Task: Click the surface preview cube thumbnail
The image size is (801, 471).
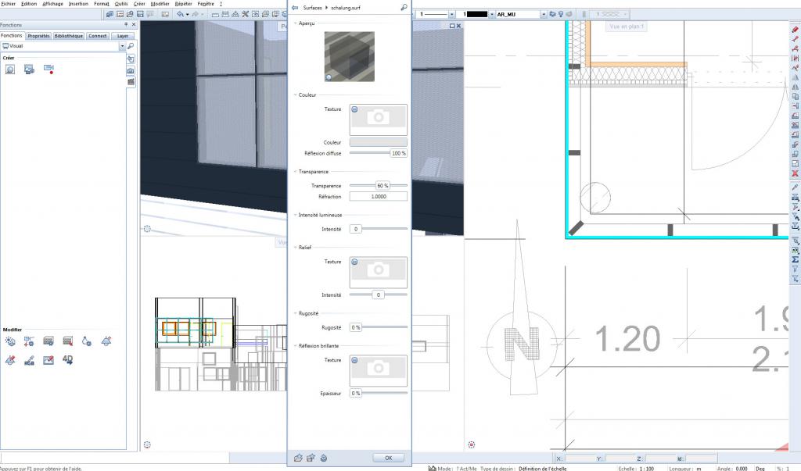Action: pyautogui.click(x=350, y=57)
